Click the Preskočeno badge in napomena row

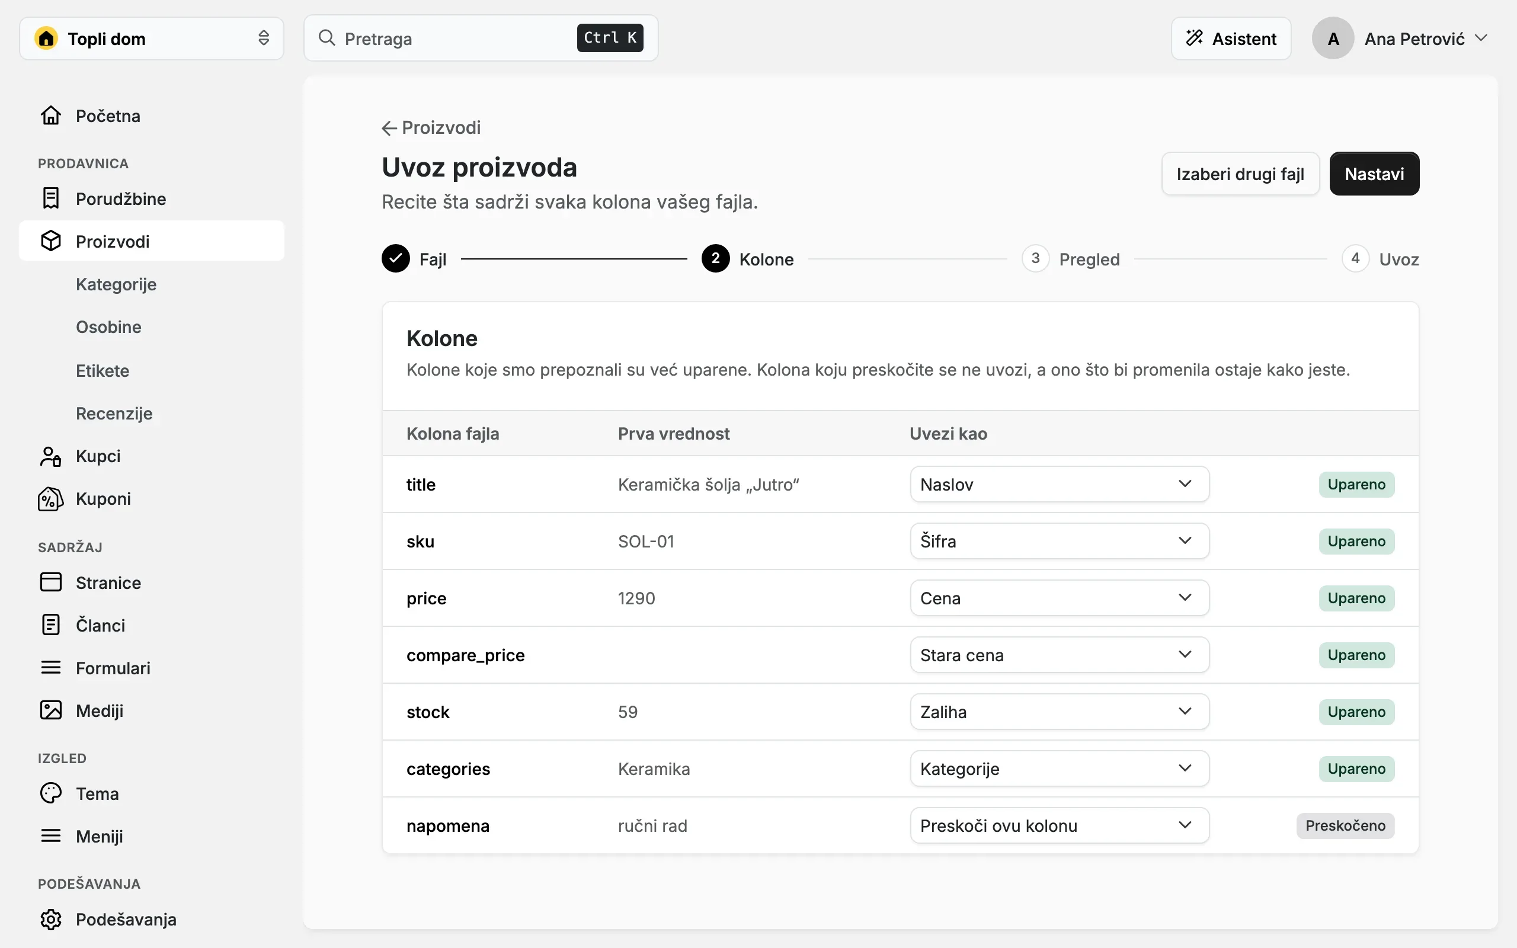click(1345, 826)
